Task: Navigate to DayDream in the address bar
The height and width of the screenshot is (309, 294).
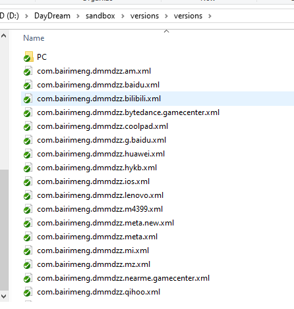Action: click(x=52, y=16)
